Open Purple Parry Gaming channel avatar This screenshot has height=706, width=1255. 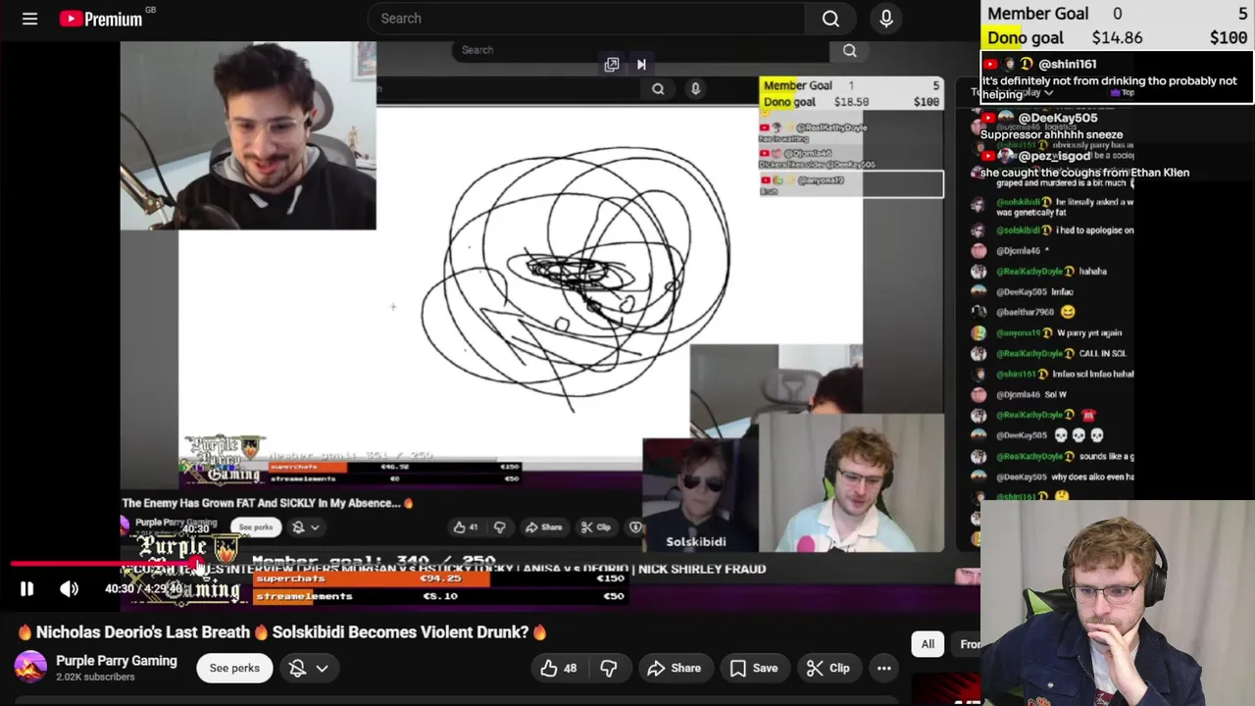point(30,668)
